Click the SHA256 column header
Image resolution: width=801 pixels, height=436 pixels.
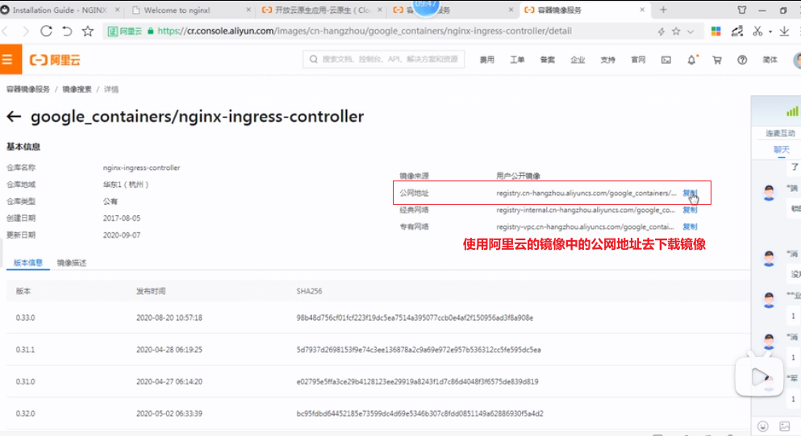coord(309,291)
